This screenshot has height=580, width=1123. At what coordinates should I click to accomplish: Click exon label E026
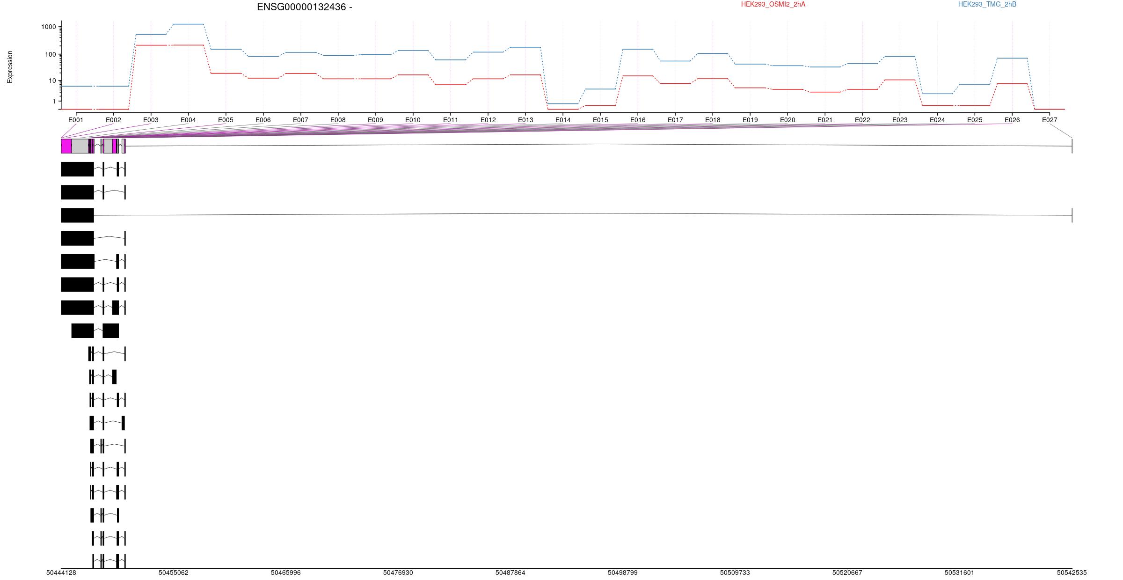pos(1012,120)
